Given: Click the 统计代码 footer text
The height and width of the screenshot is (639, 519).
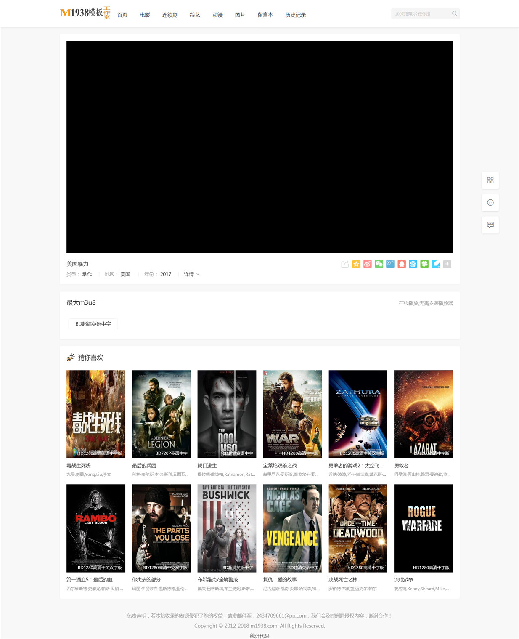Looking at the screenshot, I should (x=259, y=636).
